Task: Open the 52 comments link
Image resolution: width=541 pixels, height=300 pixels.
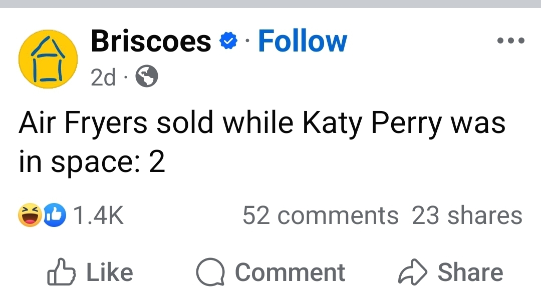Action: [320, 215]
